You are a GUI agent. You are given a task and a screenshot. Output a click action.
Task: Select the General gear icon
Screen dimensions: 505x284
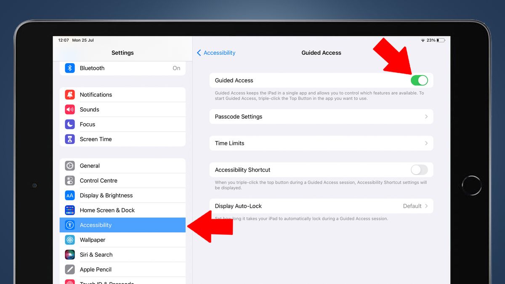69,165
